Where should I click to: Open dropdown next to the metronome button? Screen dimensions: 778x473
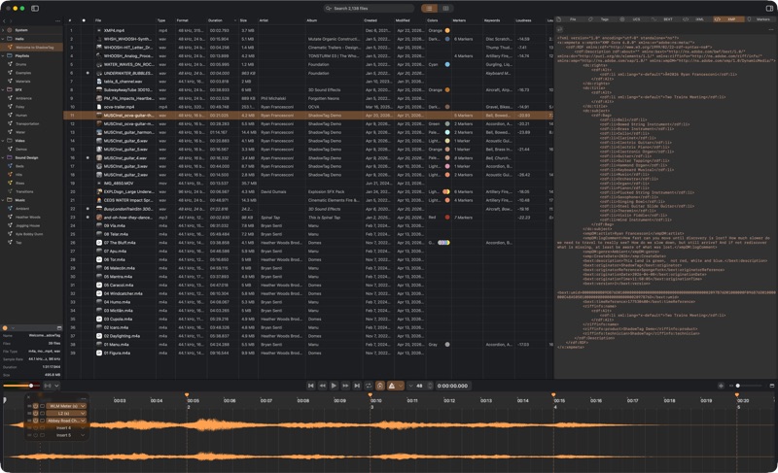tap(401, 386)
